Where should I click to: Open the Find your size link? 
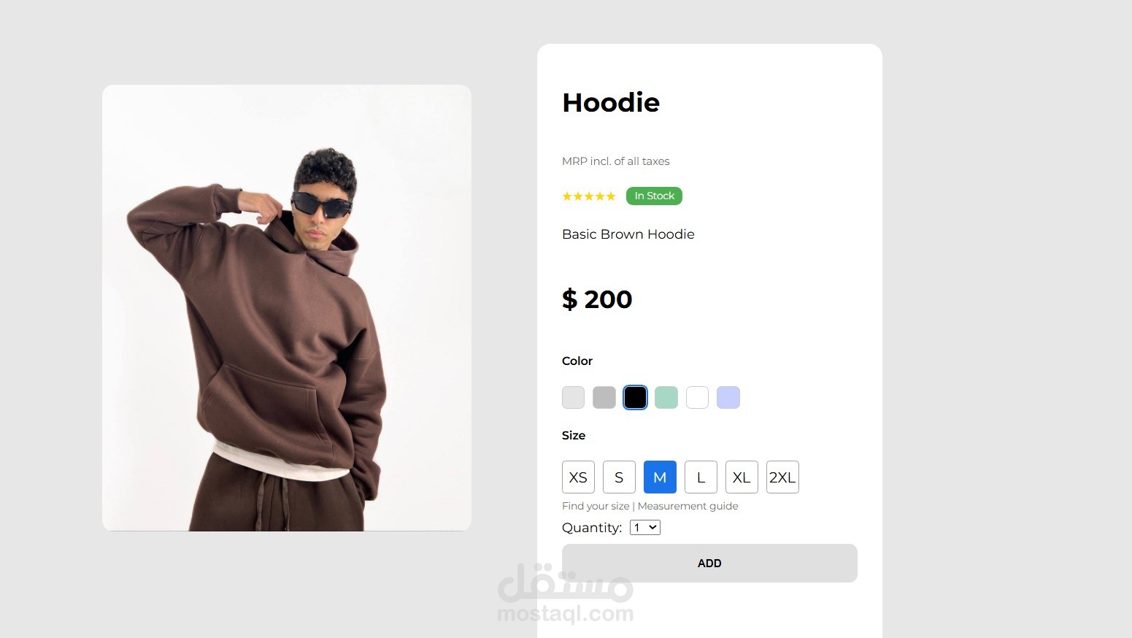click(x=596, y=506)
